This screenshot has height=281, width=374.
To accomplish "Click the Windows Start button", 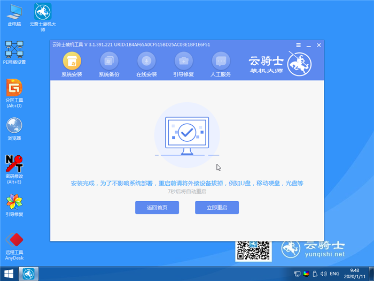I will [x=9, y=274].
